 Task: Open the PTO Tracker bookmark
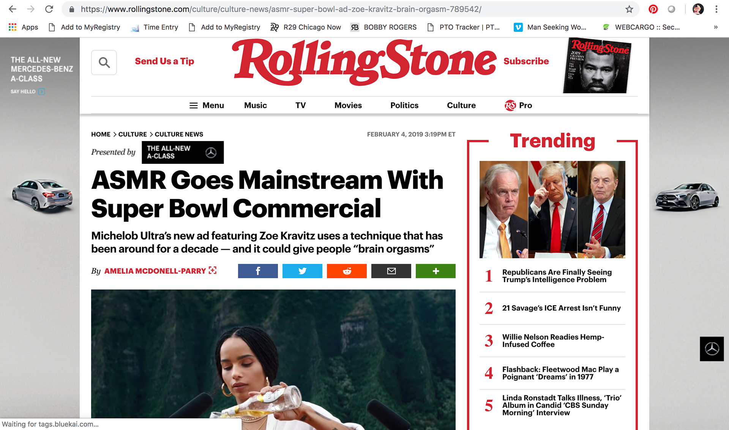click(x=463, y=27)
